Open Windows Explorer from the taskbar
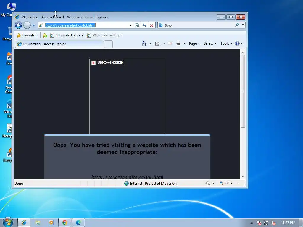The height and width of the screenshot is (227, 303). coord(38,223)
